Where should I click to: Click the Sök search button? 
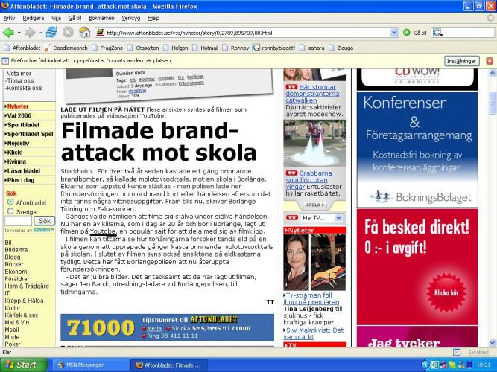pos(45,221)
